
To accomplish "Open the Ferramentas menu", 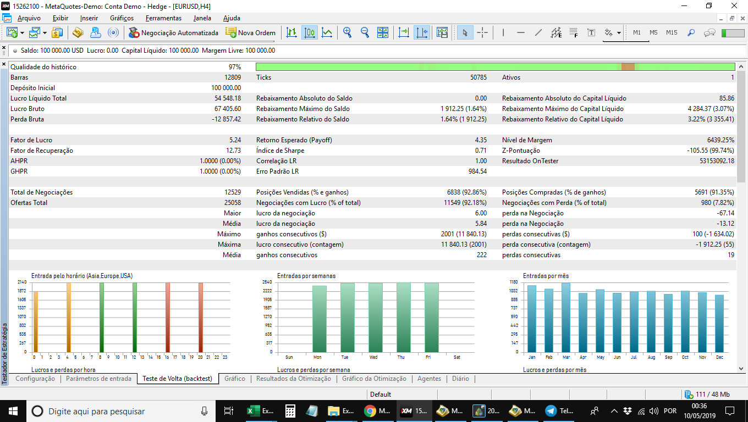I will tap(163, 18).
